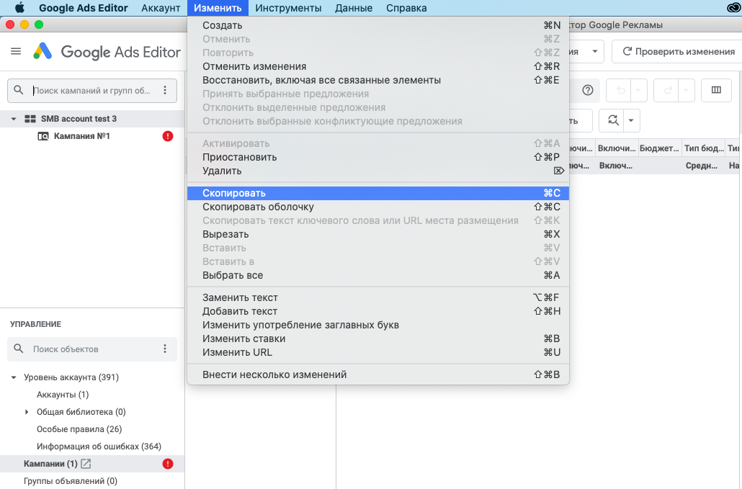Click the account grid icon beside SMB account test 3

30,119
